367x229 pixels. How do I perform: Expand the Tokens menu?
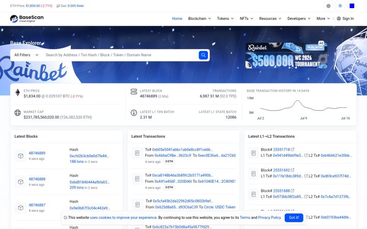pos(225,18)
